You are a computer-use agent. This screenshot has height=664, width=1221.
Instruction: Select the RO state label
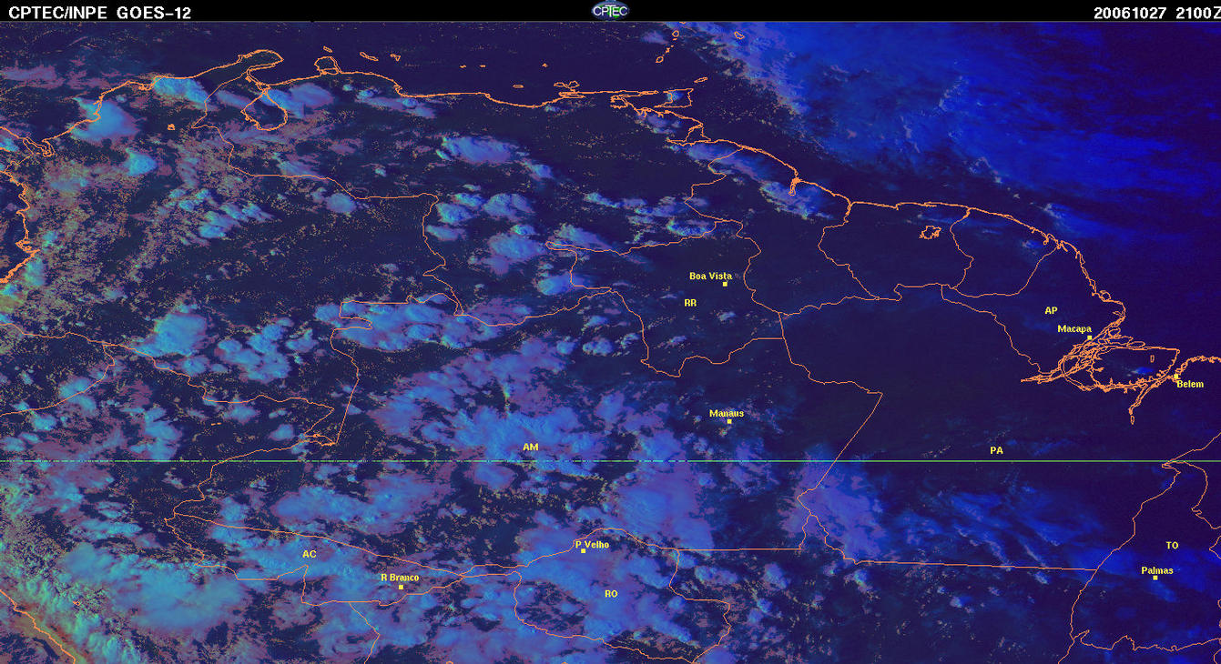click(x=611, y=594)
